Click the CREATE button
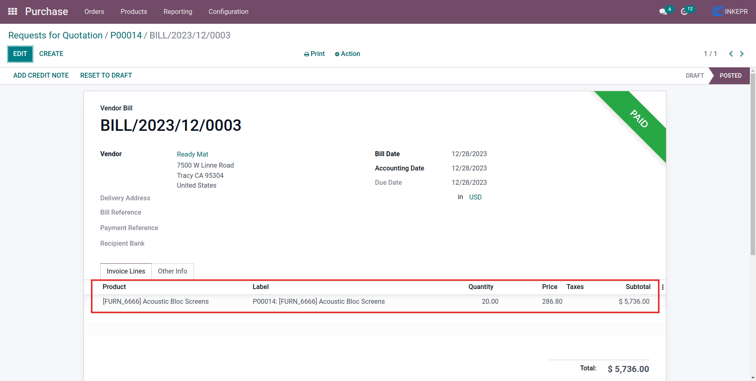This screenshot has height=381, width=756. pos(51,54)
